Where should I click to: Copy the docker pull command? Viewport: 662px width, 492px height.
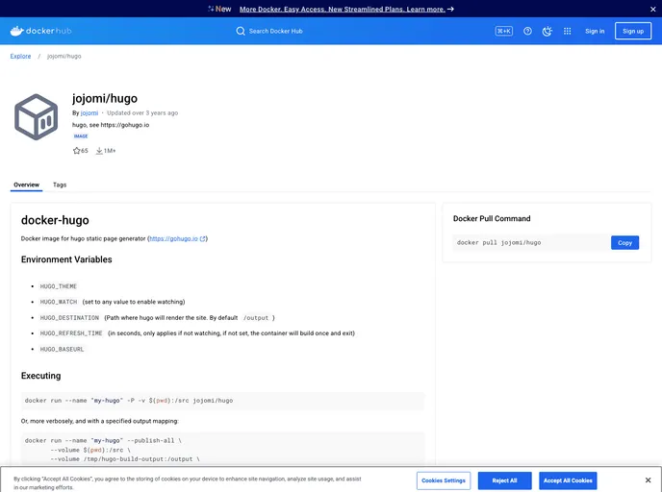click(624, 242)
